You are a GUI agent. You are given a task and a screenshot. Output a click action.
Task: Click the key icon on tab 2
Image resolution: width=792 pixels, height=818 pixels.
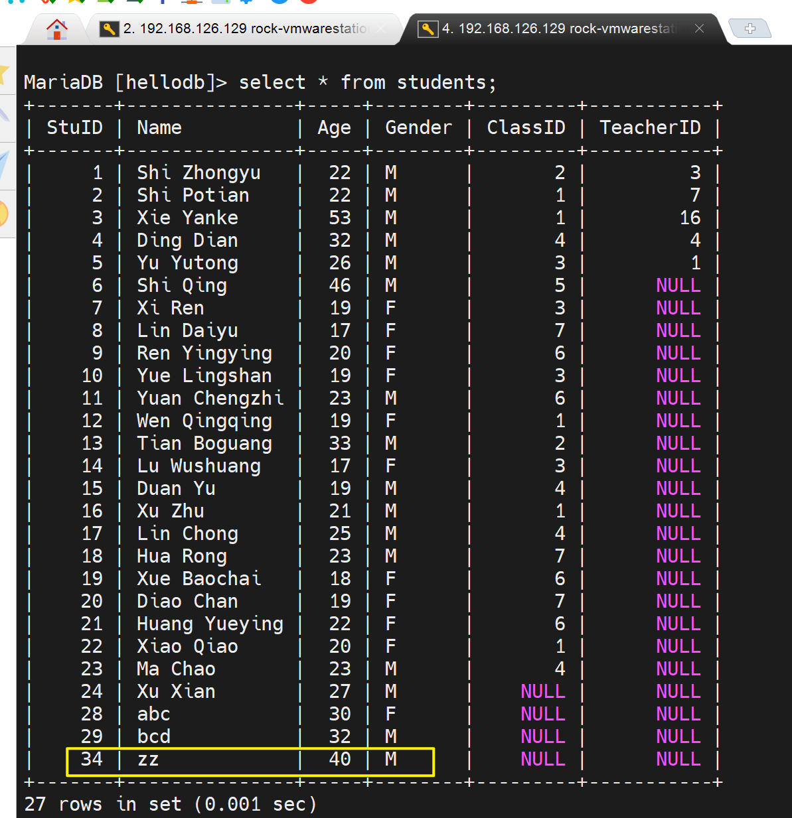click(x=109, y=29)
